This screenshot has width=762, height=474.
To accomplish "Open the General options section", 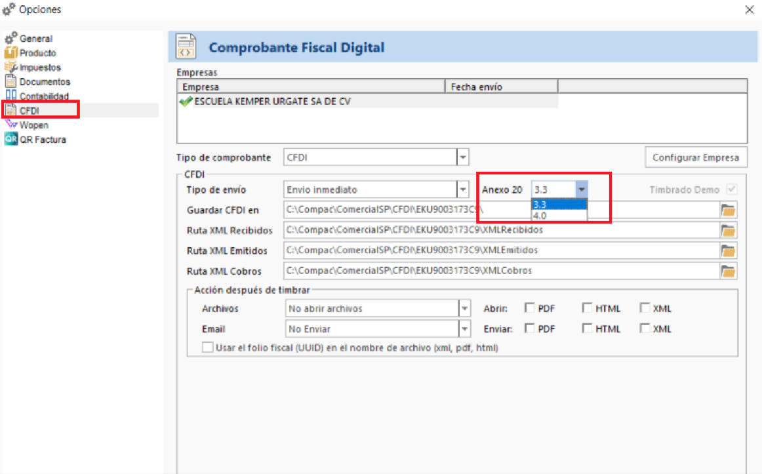I will coord(36,39).
